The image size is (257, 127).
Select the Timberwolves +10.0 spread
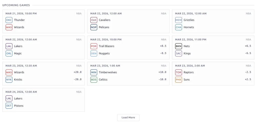(x=162, y=72)
